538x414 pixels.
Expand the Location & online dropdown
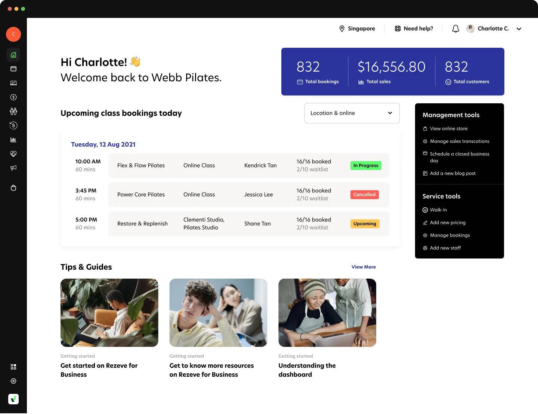(x=352, y=113)
